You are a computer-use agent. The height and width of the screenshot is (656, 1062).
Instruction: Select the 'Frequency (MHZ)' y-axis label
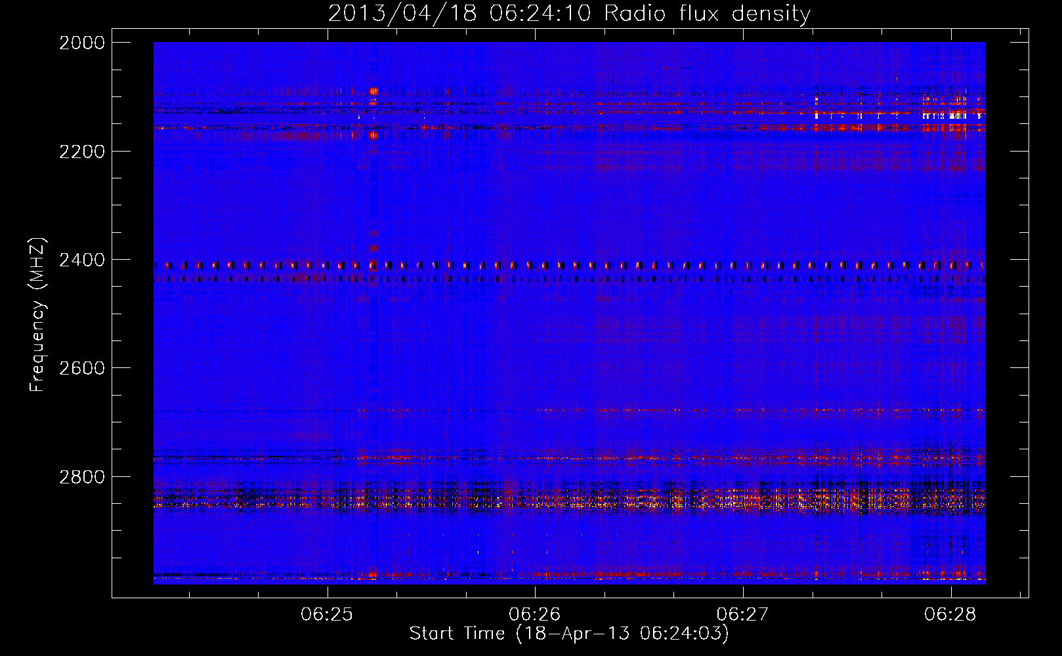pyautogui.click(x=37, y=315)
